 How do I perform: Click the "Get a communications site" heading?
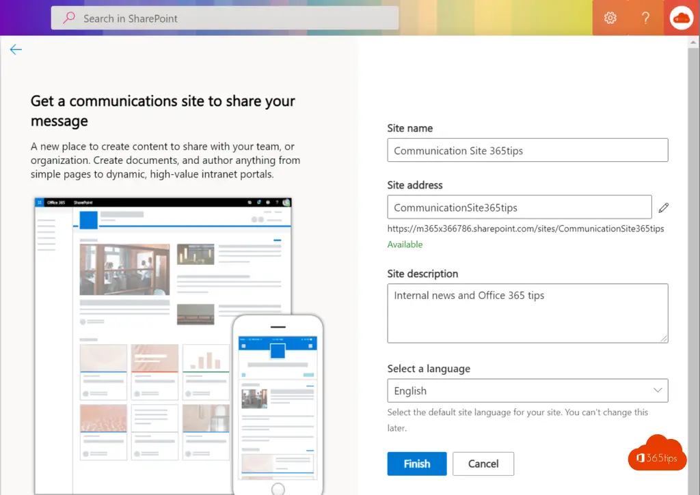point(163,111)
